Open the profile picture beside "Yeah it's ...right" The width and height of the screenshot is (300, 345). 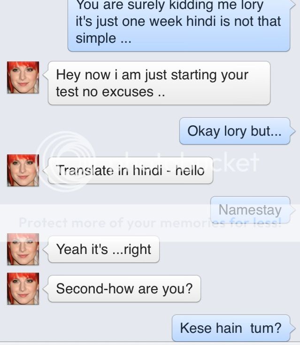tap(23, 249)
